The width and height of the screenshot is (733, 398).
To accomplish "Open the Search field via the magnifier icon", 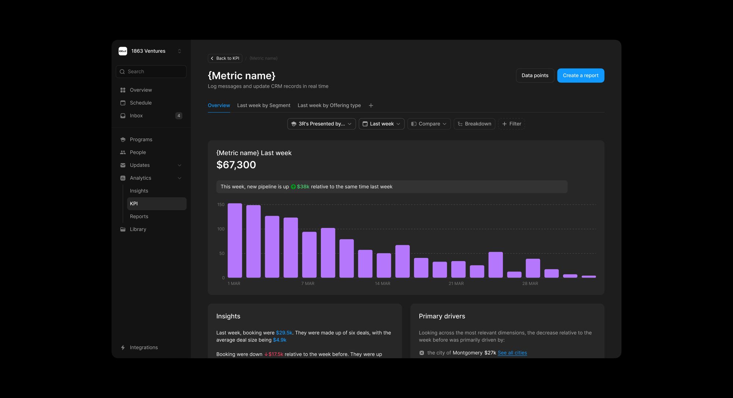I will [122, 71].
